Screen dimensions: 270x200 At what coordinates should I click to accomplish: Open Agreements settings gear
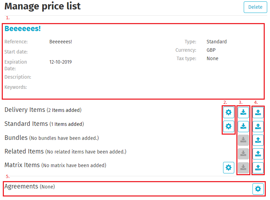pos(258,189)
